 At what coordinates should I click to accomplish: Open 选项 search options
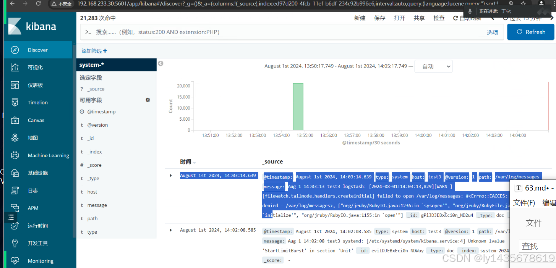point(493,32)
